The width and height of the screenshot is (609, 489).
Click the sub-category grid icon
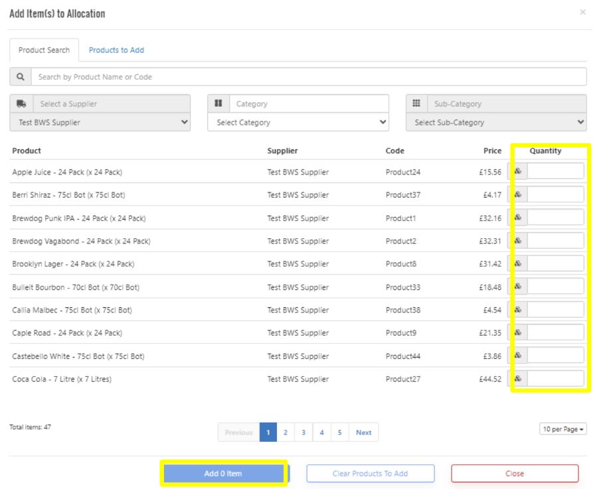(416, 104)
